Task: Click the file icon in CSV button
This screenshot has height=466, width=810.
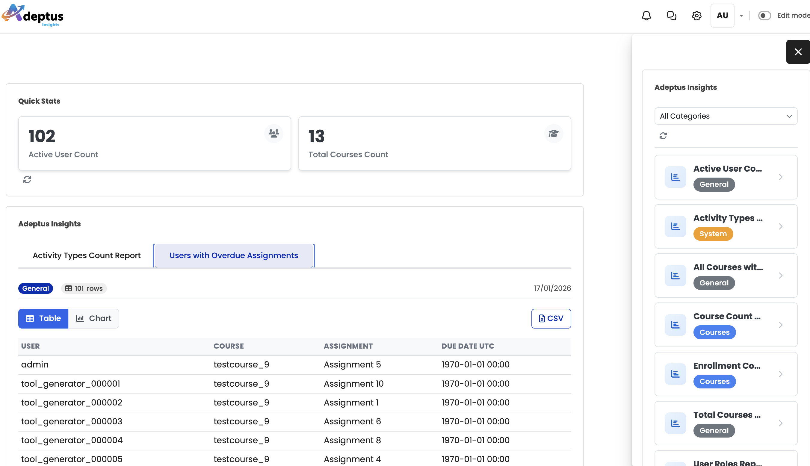Action: coord(542,318)
